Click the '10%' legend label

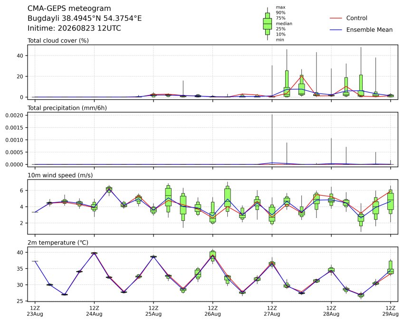pos(280,34)
